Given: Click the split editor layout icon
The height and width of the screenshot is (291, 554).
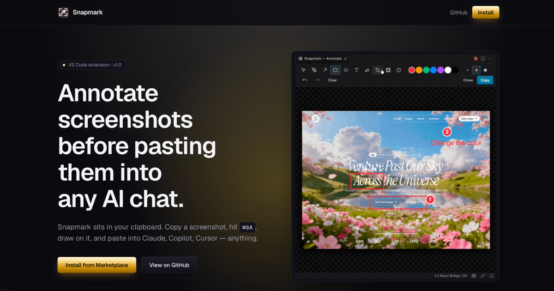Looking at the screenshot, I should (x=482, y=58).
